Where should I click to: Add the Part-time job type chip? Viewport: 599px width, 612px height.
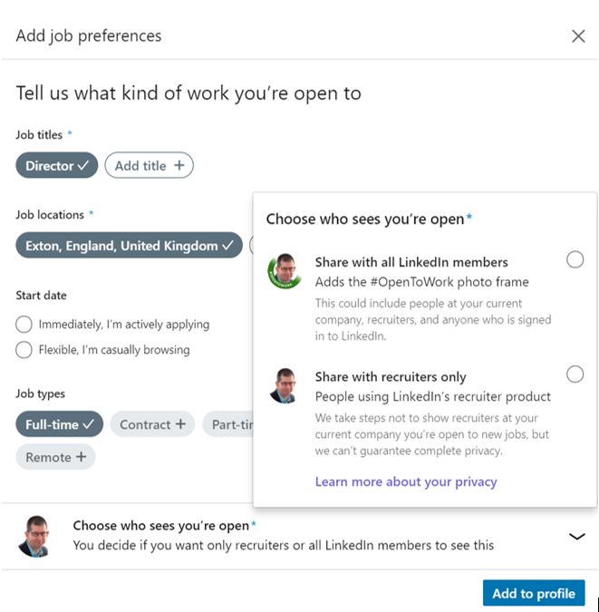[x=227, y=424]
